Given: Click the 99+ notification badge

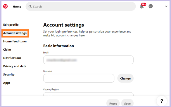Looking at the screenshot, I should coord(144,4).
